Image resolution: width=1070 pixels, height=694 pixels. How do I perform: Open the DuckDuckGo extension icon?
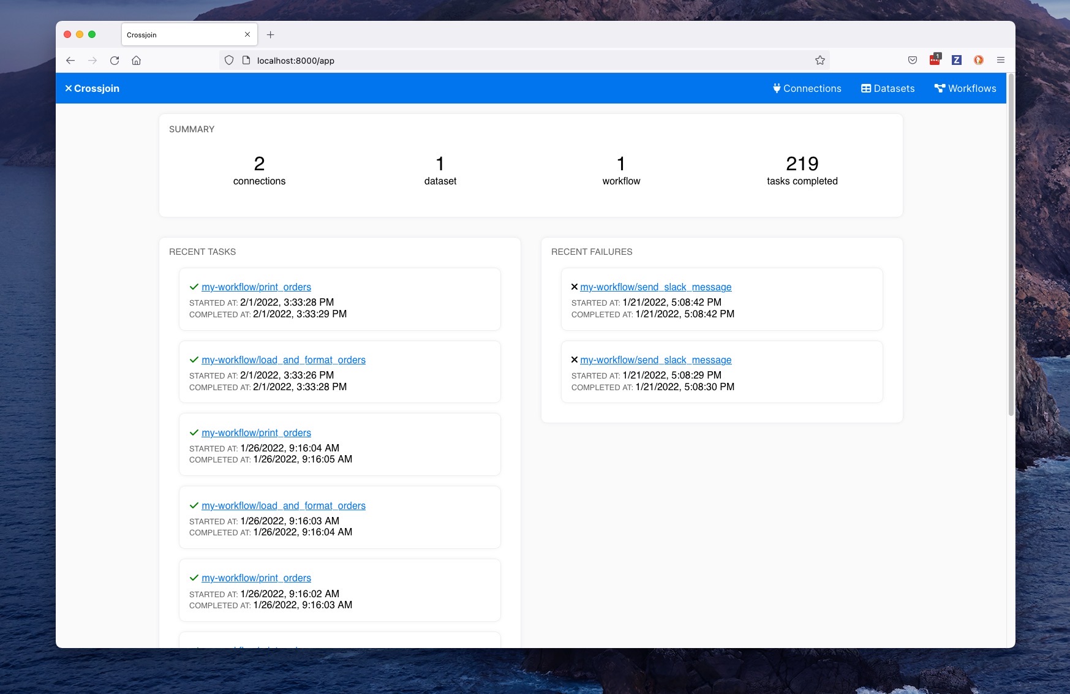tap(979, 60)
